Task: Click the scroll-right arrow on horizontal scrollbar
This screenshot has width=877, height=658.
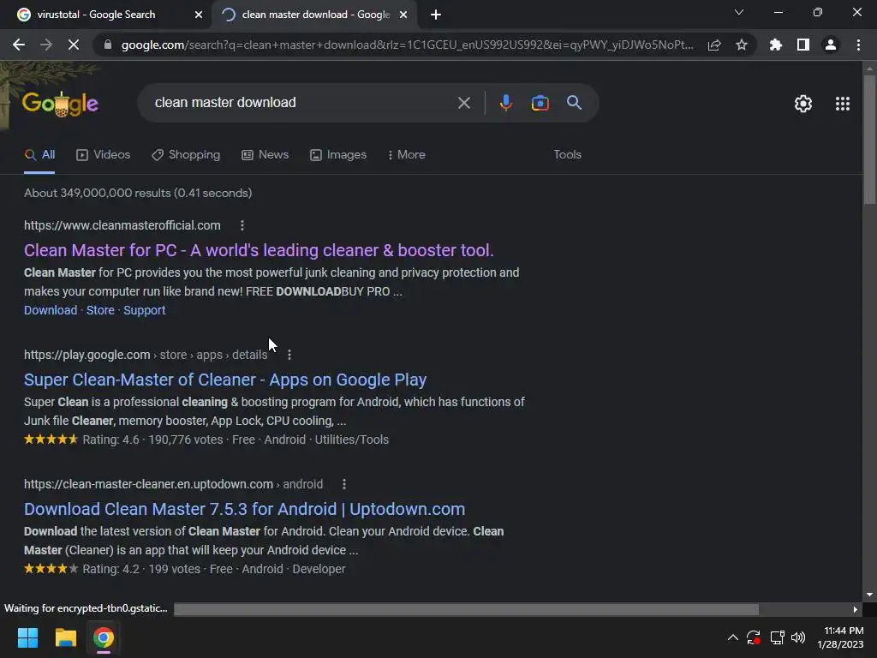Action: click(x=856, y=609)
